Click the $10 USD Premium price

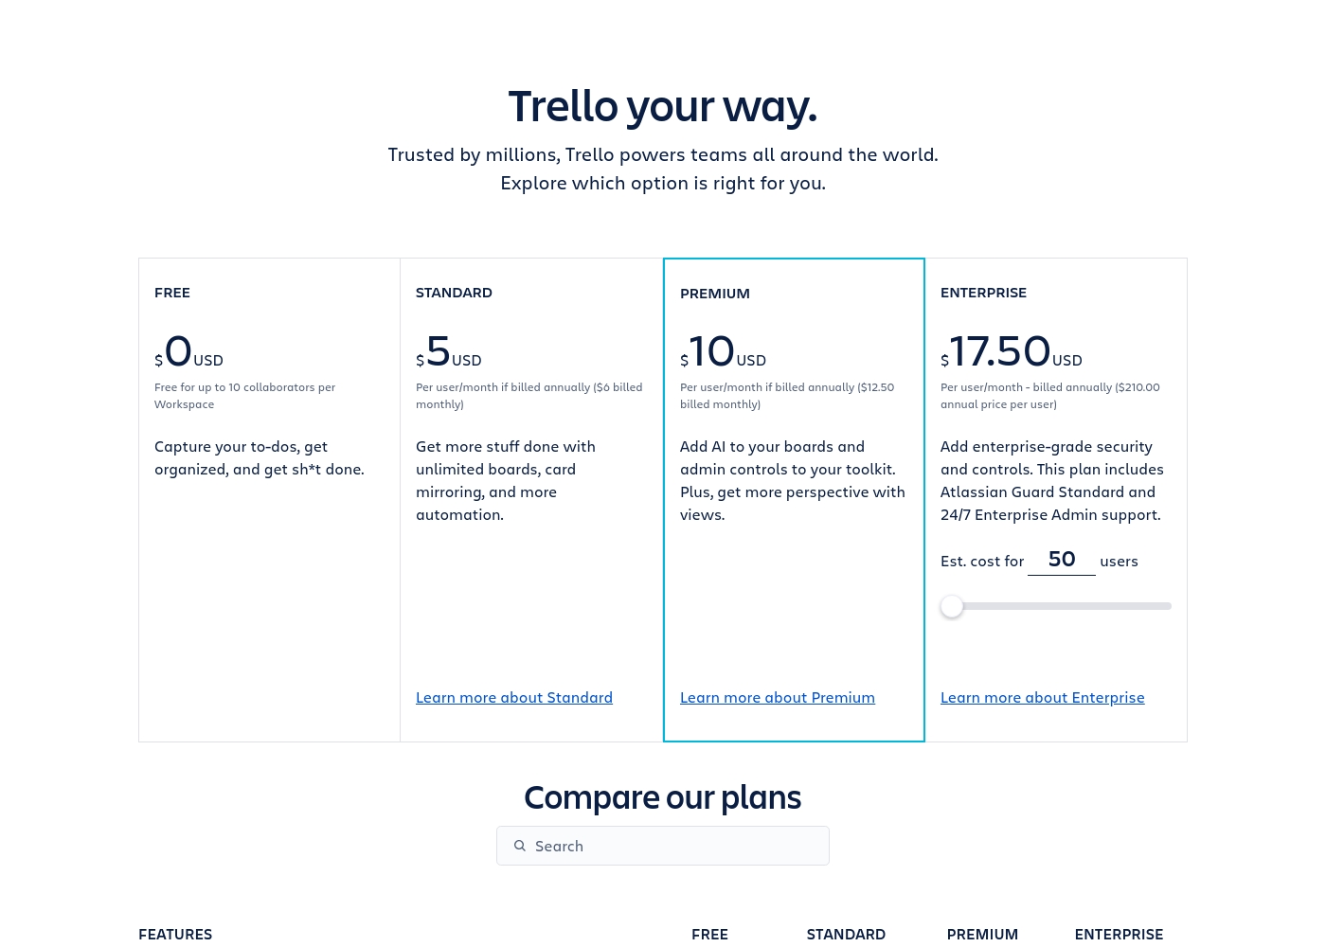723,351
